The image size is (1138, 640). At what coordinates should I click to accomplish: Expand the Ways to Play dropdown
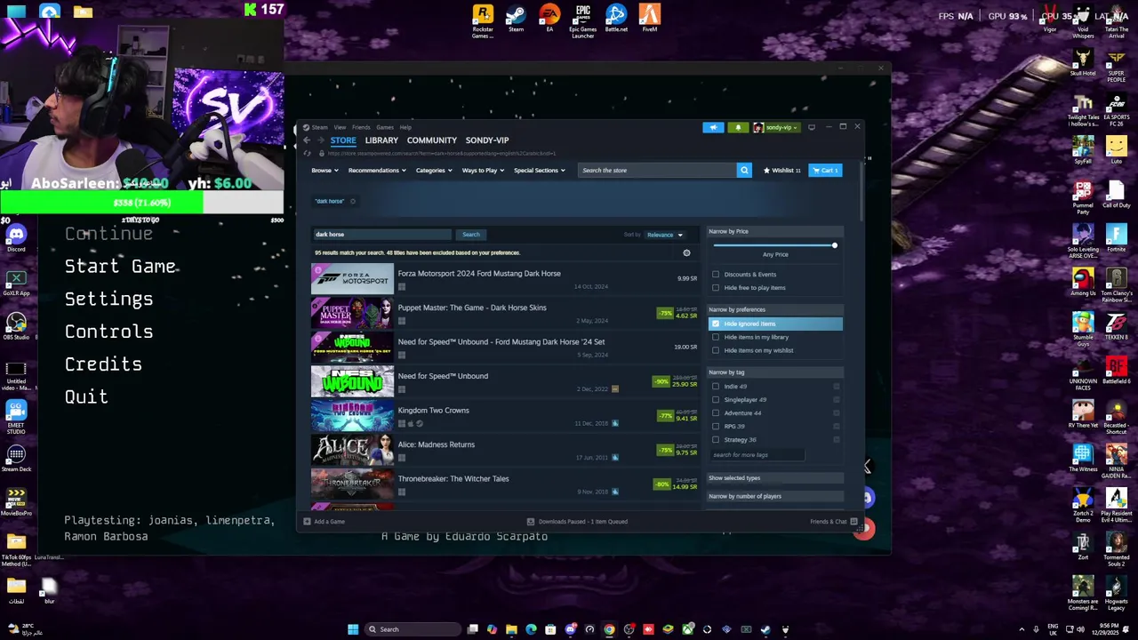(x=483, y=171)
